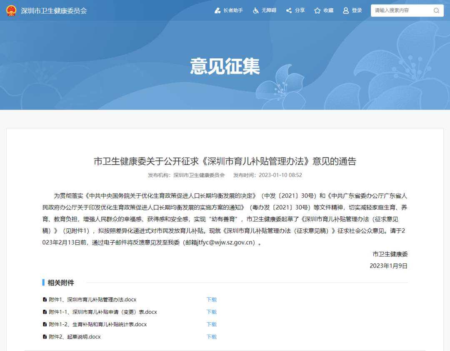Select 无障碍 menu label
The width and height of the screenshot is (450, 351).
[x=269, y=10]
